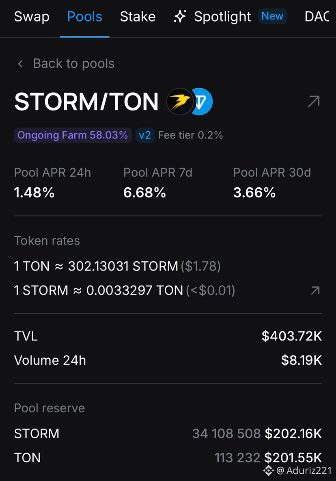Click Back to pools link
The width and height of the screenshot is (336, 481).
[73, 63]
